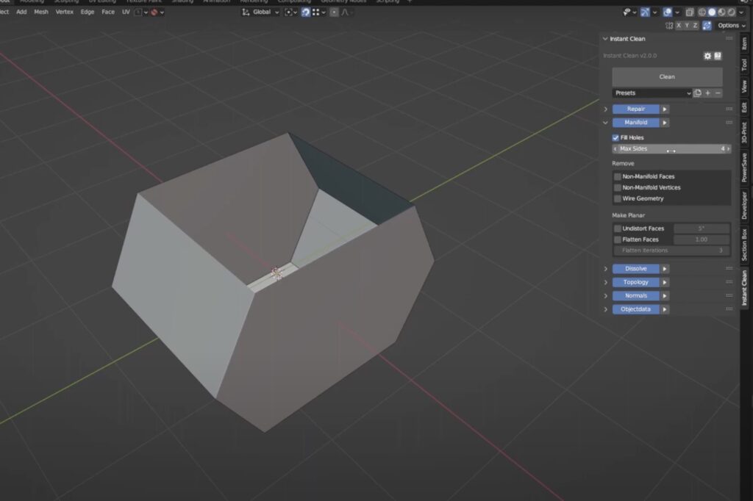Toggle the Dissolve step button
Image resolution: width=753 pixels, height=501 pixels.
coord(636,269)
